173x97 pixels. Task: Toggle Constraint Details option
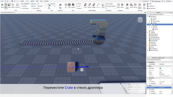(x=110, y=6)
